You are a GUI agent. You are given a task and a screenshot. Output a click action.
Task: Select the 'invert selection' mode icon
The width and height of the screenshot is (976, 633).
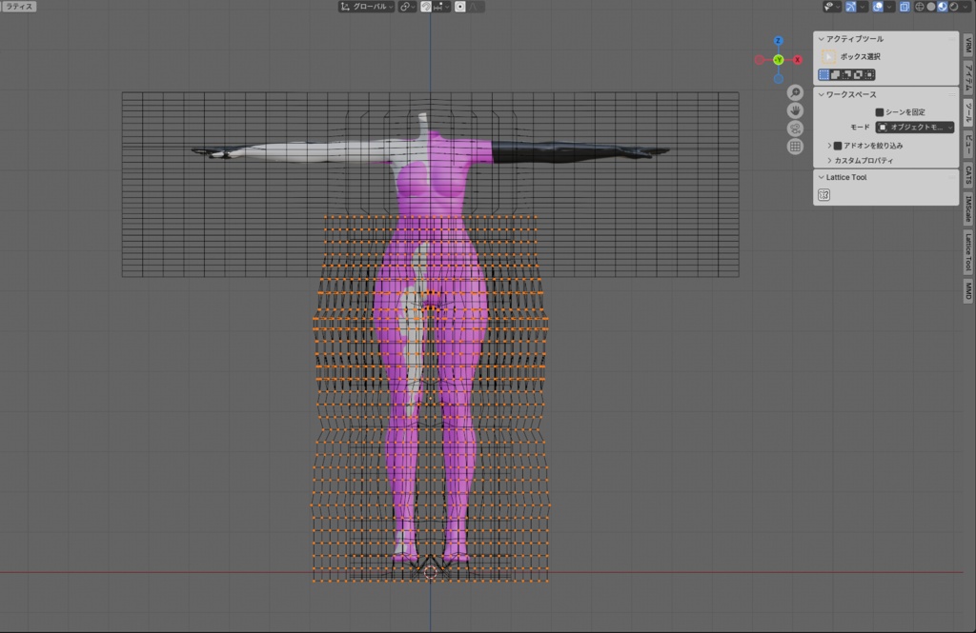point(858,74)
